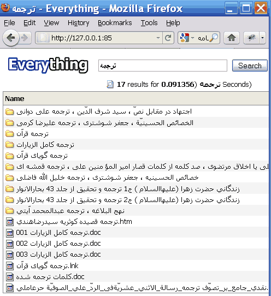Click the file icon of the .htm result
This screenshot has width=271, height=296.
coord(10,222)
